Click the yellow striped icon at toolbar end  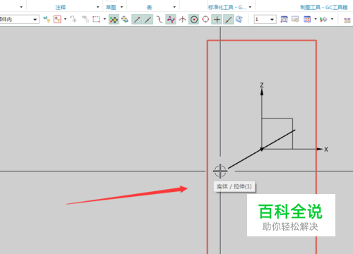pyautogui.click(x=347, y=20)
